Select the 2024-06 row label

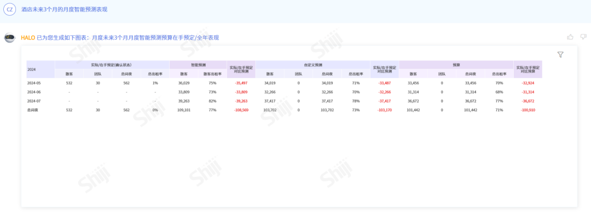point(33,92)
